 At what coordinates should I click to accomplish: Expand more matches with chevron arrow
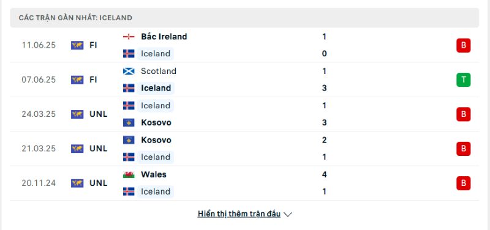click(288, 214)
